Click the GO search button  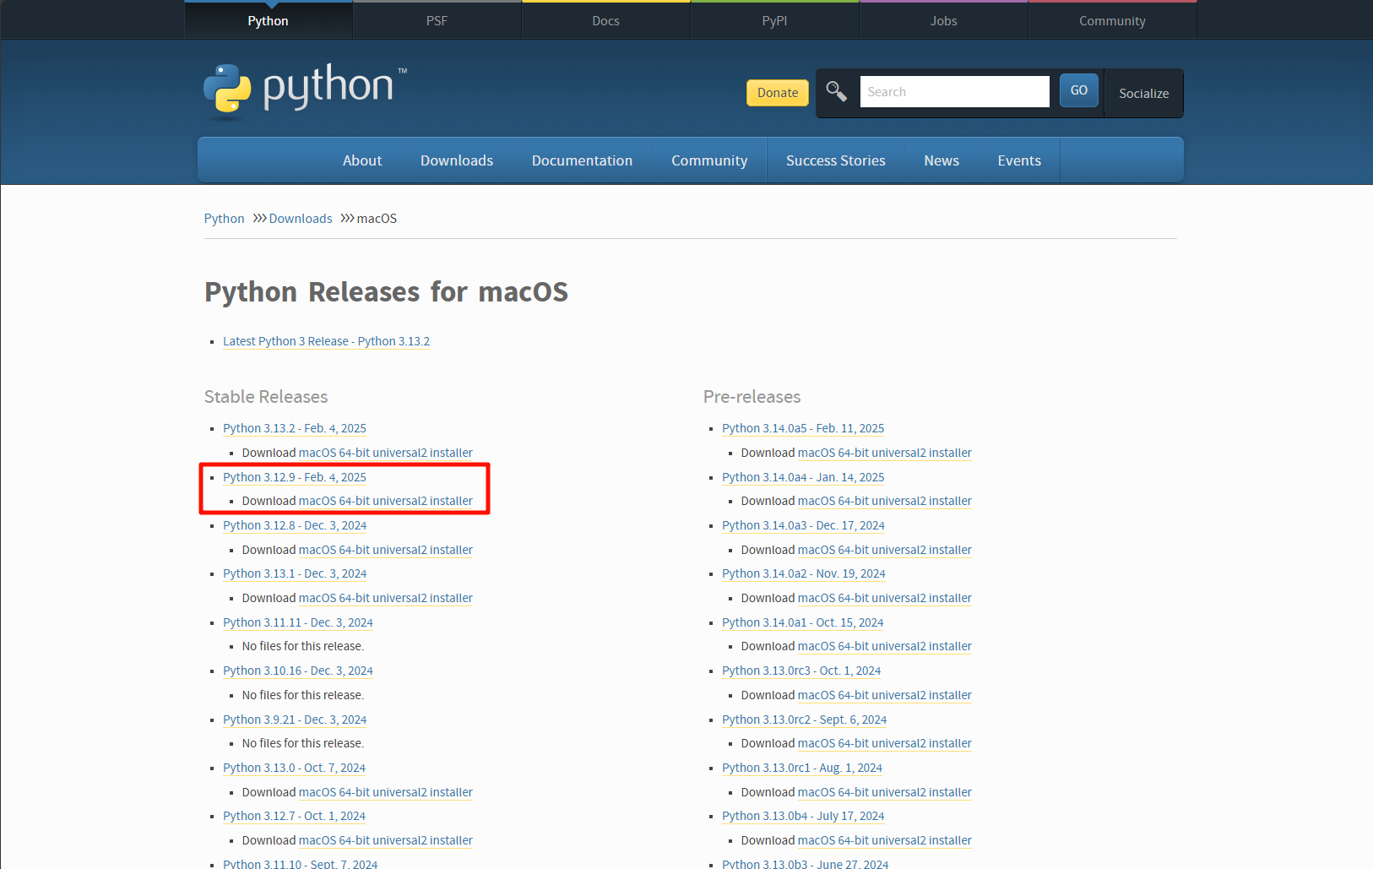pyautogui.click(x=1079, y=90)
